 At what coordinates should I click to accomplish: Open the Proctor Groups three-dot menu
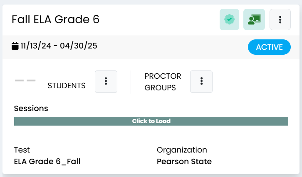pos(201,82)
